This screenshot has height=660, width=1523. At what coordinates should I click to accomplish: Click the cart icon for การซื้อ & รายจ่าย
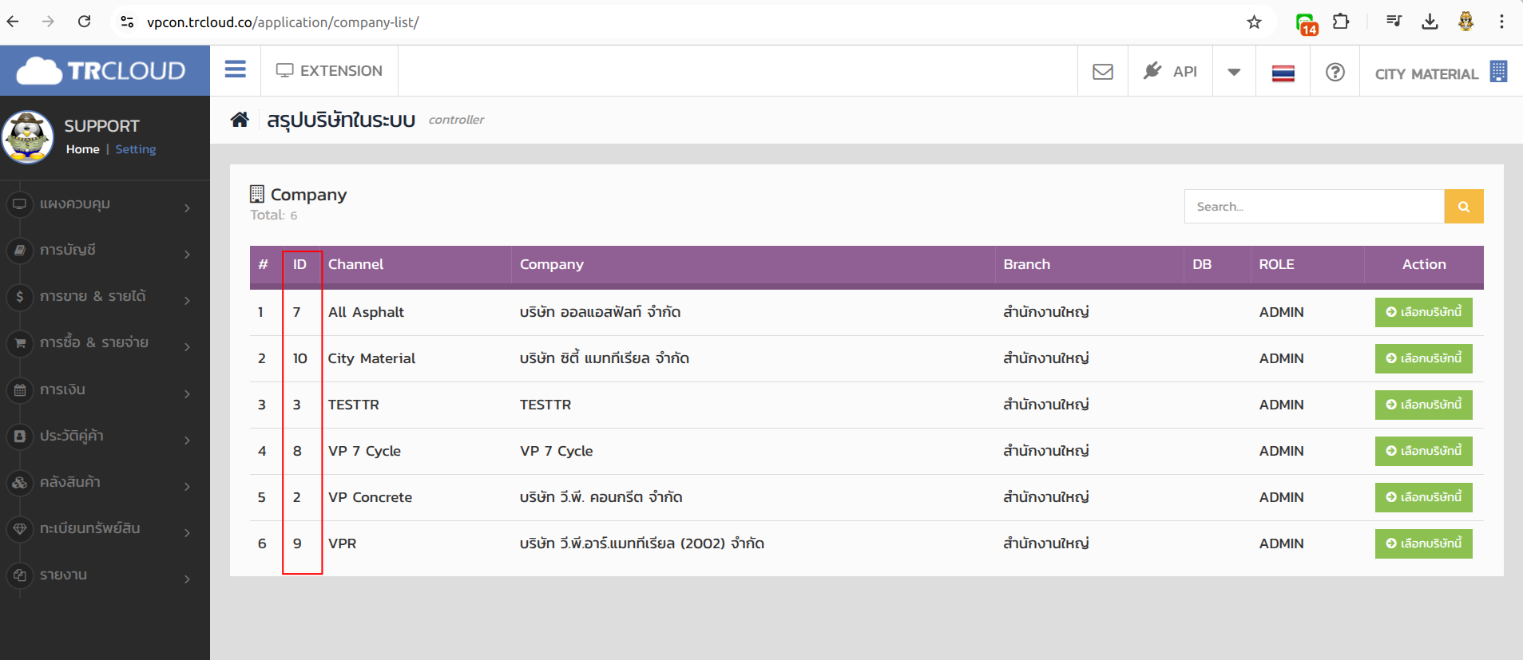(20, 342)
